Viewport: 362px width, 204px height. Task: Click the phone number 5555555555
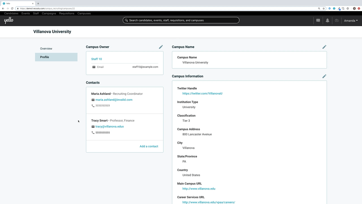coord(103,133)
